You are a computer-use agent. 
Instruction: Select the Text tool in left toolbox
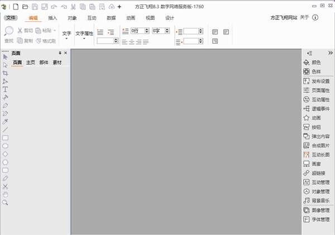coord(6,89)
